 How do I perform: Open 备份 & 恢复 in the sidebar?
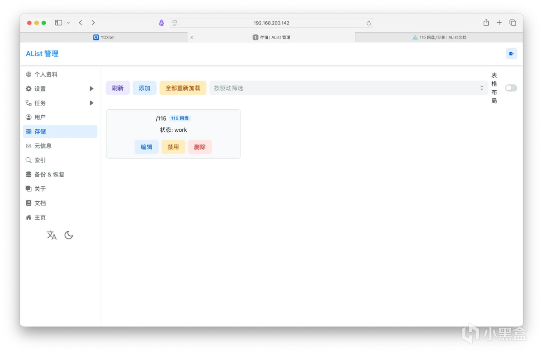pyautogui.click(x=60, y=174)
